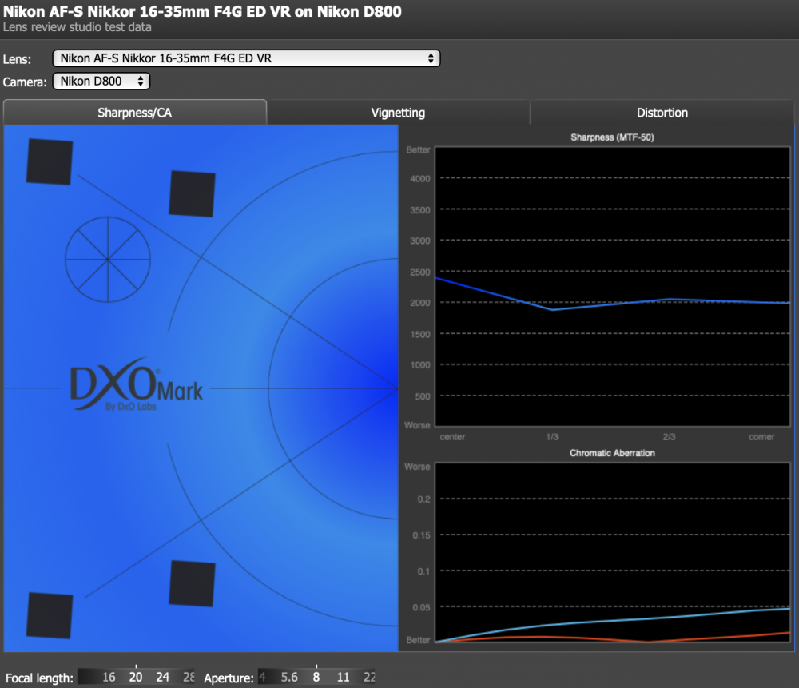Click the page title mentioning Nikon D800

pos(202,11)
